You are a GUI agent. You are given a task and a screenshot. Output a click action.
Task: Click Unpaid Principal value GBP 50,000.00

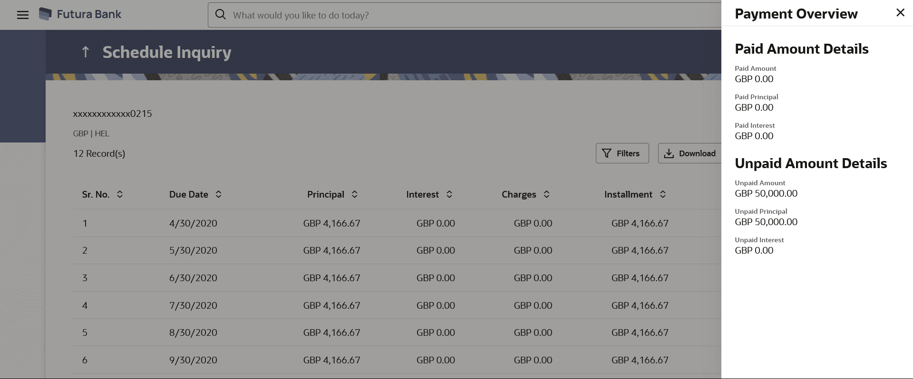click(x=766, y=222)
